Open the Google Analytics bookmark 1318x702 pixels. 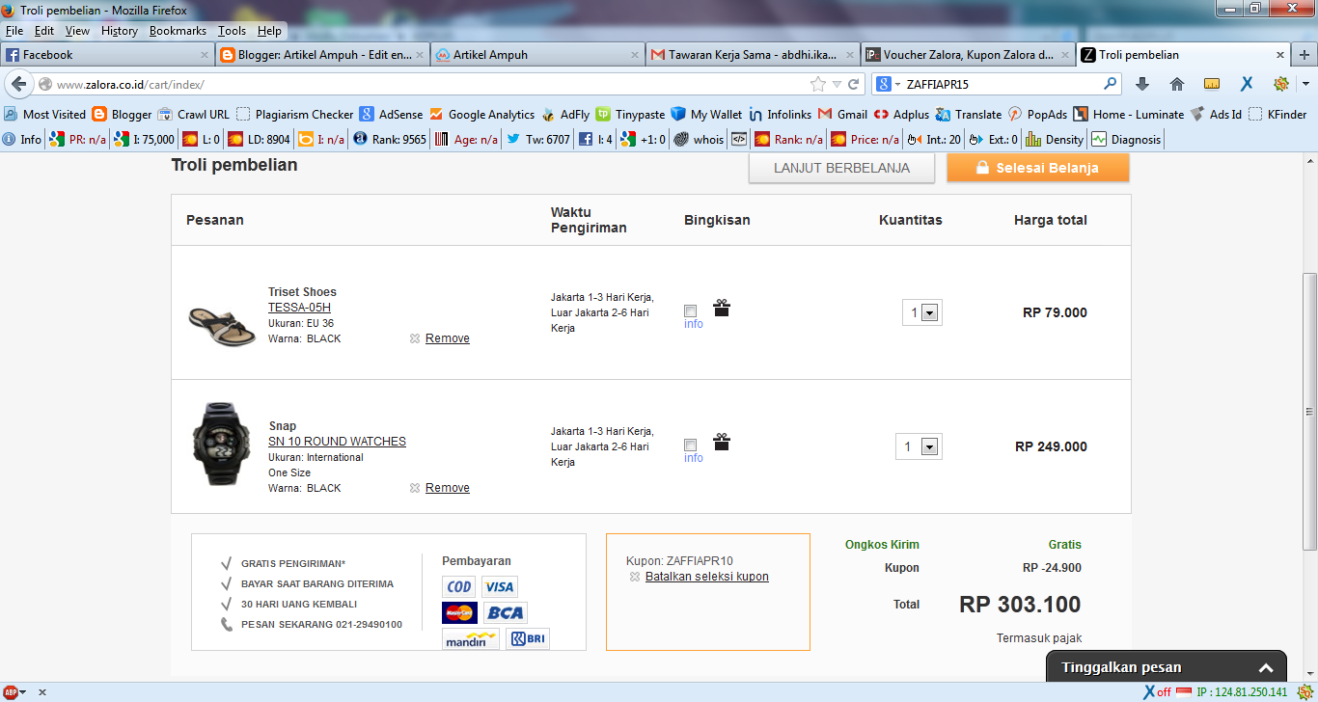click(481, 114)
